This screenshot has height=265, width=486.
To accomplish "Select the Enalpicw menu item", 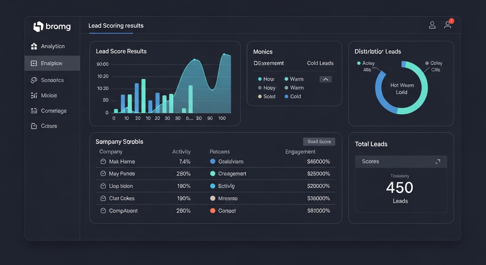I will [52, 63].
